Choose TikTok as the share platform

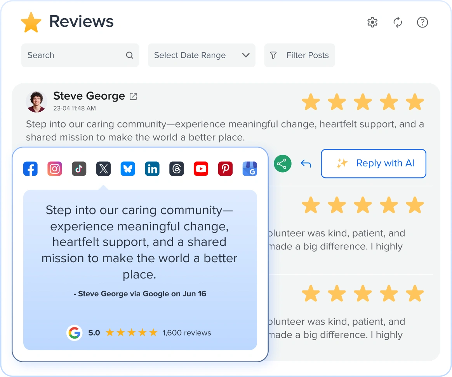tap(79, 169)
